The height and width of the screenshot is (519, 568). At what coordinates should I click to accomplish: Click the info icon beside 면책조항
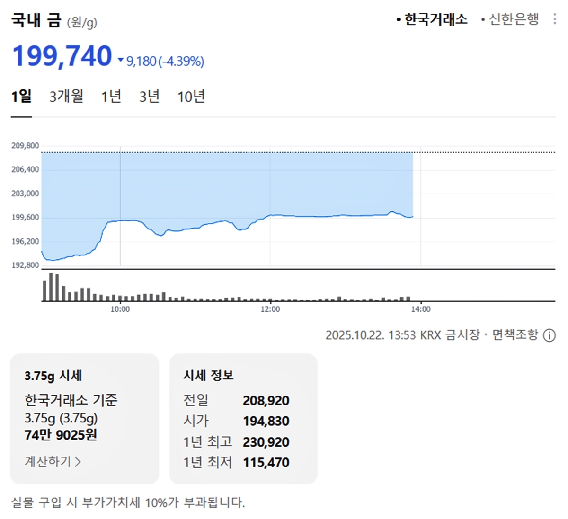[549, 335]
